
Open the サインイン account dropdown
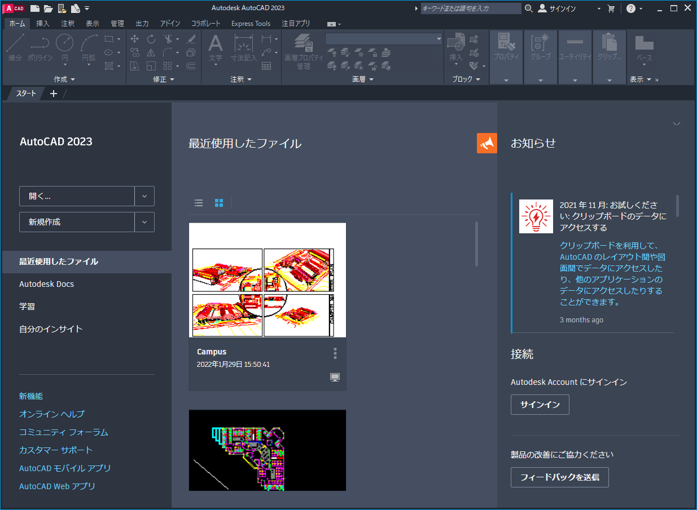tap(599, 8)
